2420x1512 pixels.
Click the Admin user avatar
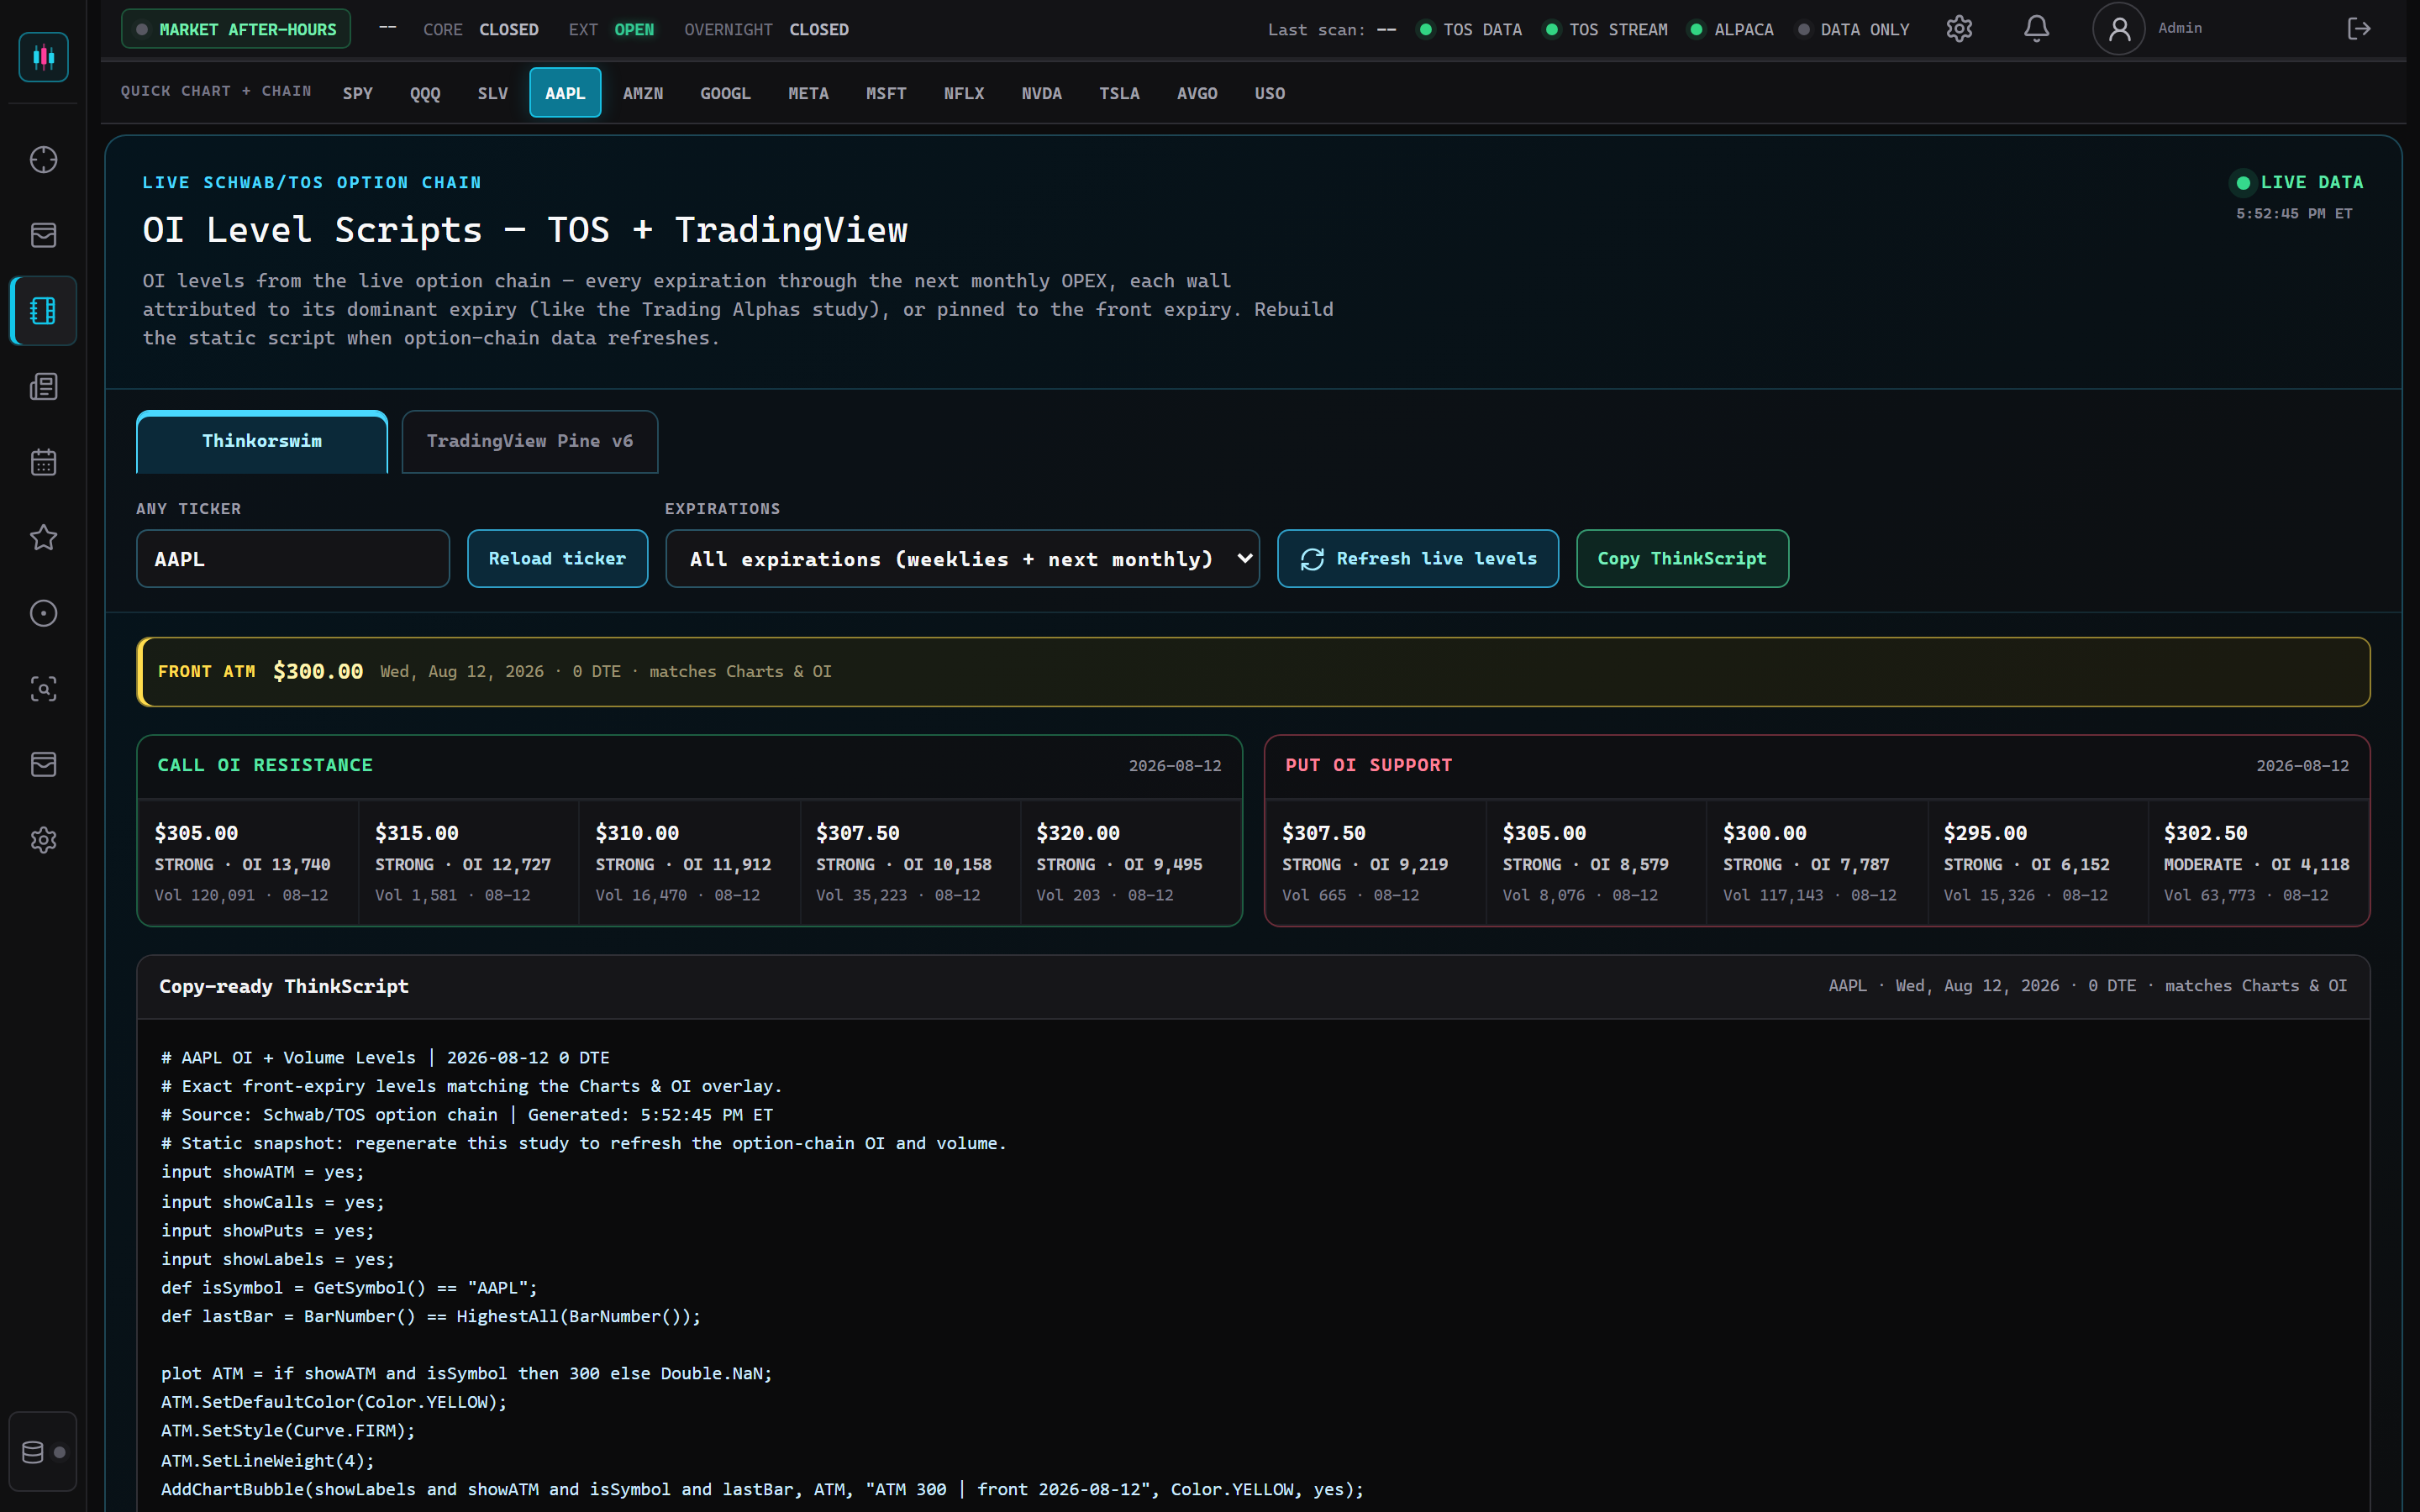[2118, 29]
